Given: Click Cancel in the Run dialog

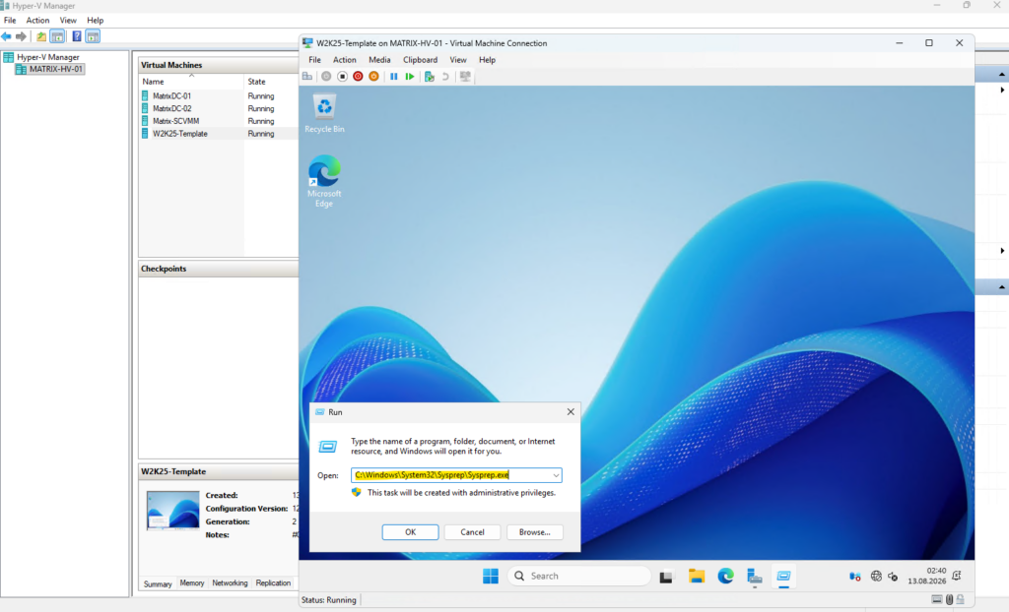Looking at the screenshot, I should tap(472, 532).
